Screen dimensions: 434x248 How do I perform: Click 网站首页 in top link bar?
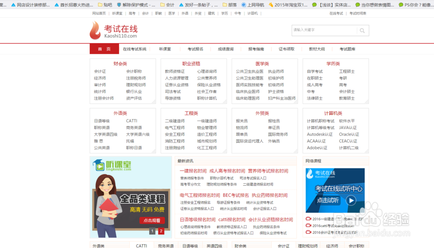pyautogui.click(x=99, y=13)
